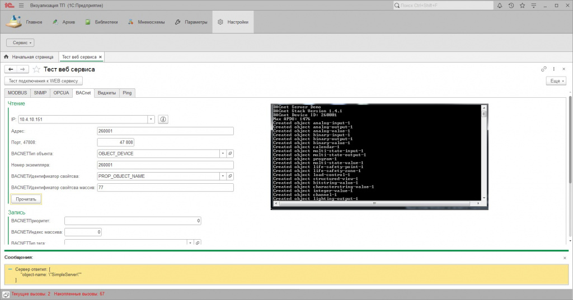Screen dimensions: 573x300
Task: Click info icon next to IP field
Action: click(163, 120)
